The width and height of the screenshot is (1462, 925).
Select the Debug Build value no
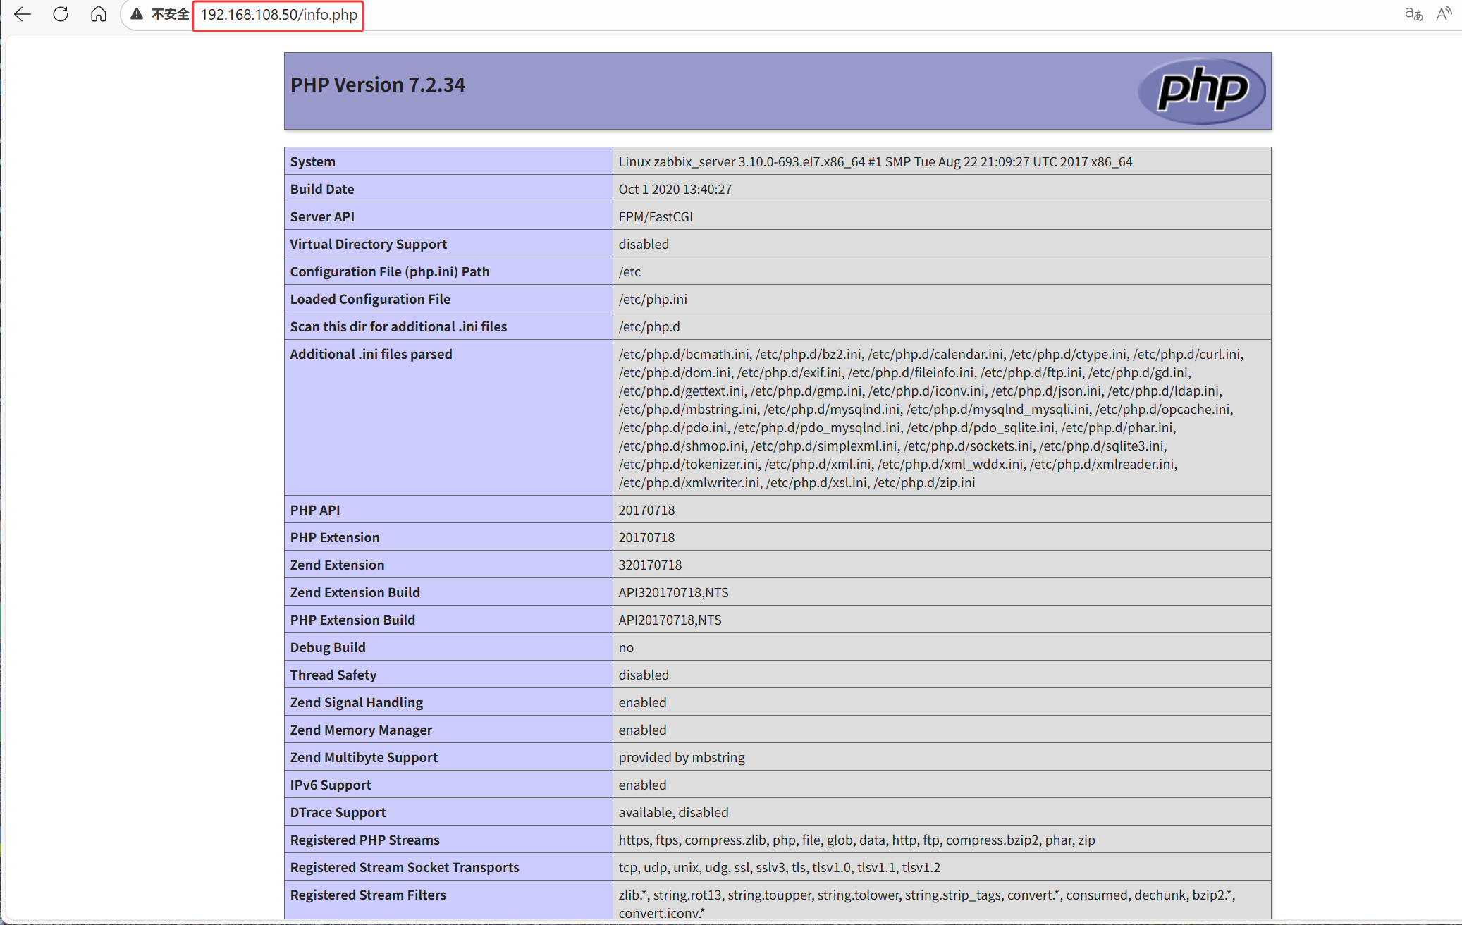626,647
